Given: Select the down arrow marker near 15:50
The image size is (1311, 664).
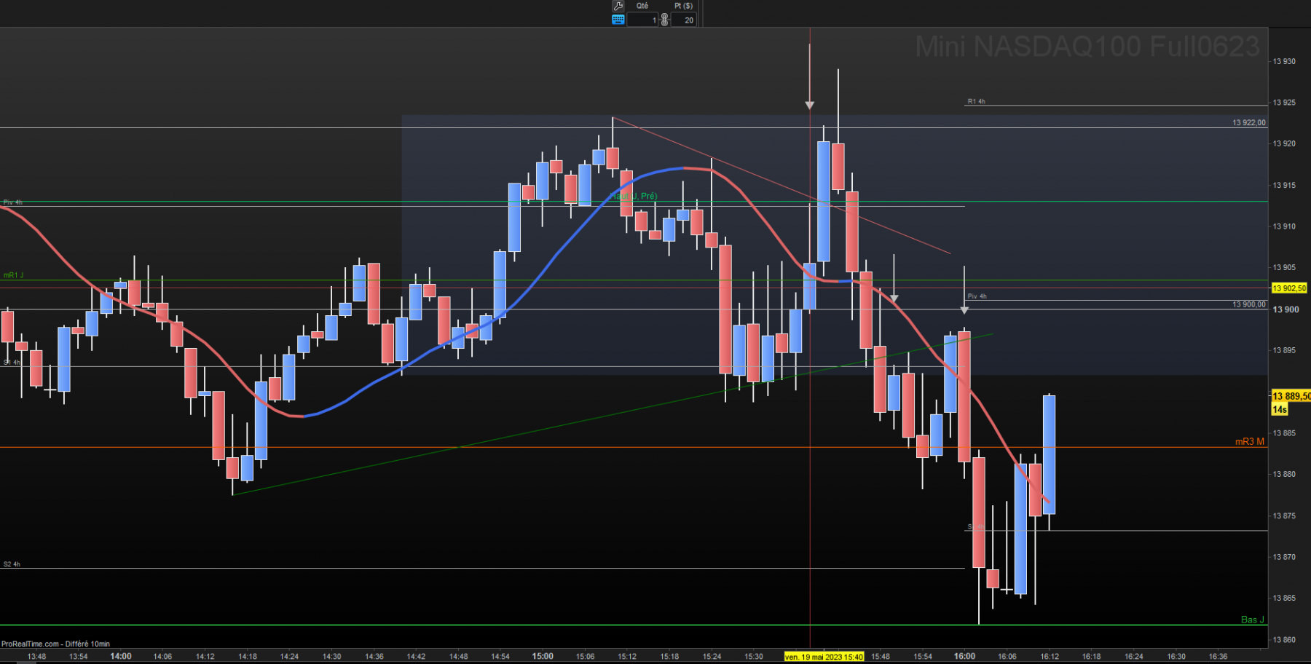Looking at the screenshot, I should point(894,299).
